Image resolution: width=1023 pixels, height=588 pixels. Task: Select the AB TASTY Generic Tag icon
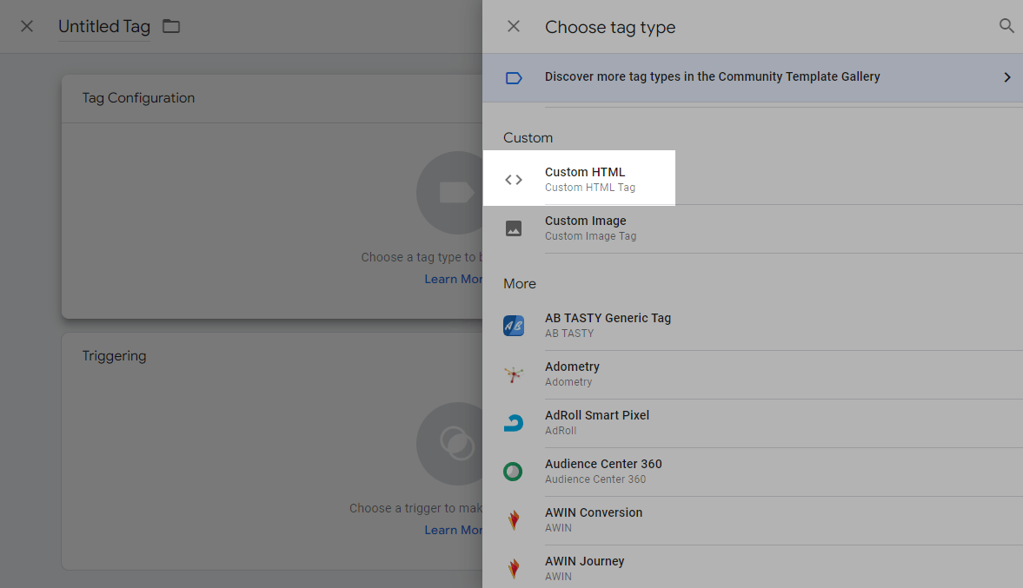(513, 325)
